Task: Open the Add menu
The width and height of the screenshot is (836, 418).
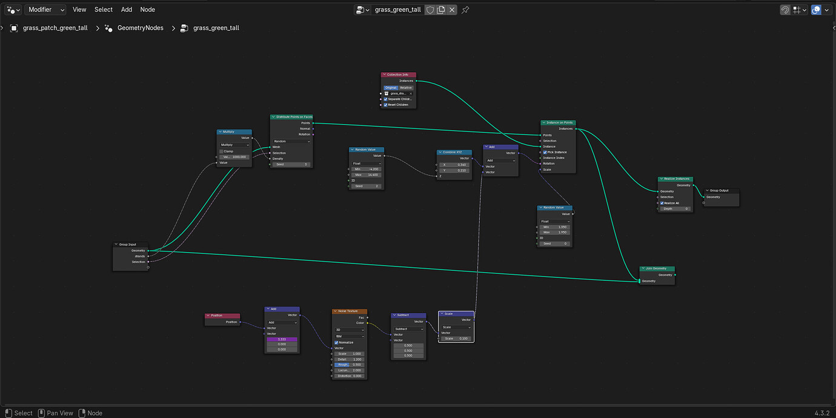Action: pos(127,10)
